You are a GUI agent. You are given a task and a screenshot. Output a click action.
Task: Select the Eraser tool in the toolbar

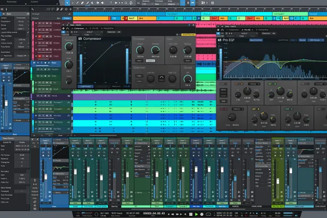82,3
